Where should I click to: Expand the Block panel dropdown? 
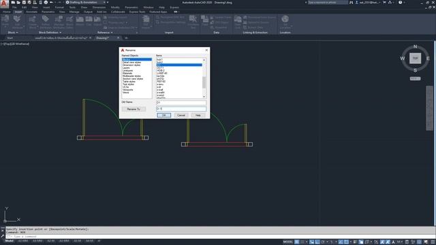(x=13, y=33)
